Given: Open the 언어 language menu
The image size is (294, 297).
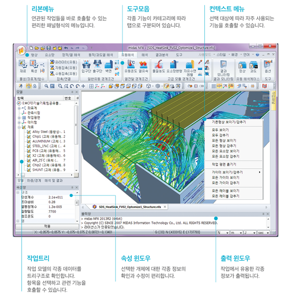Looking at the screenshot, I should point(248,55).
